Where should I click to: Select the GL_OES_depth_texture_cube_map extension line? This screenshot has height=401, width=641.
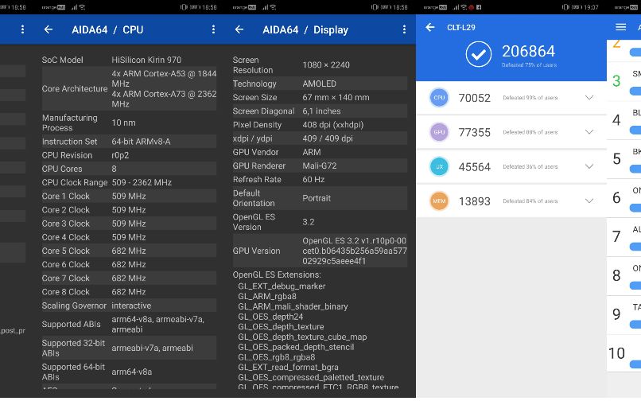point(302,337)
